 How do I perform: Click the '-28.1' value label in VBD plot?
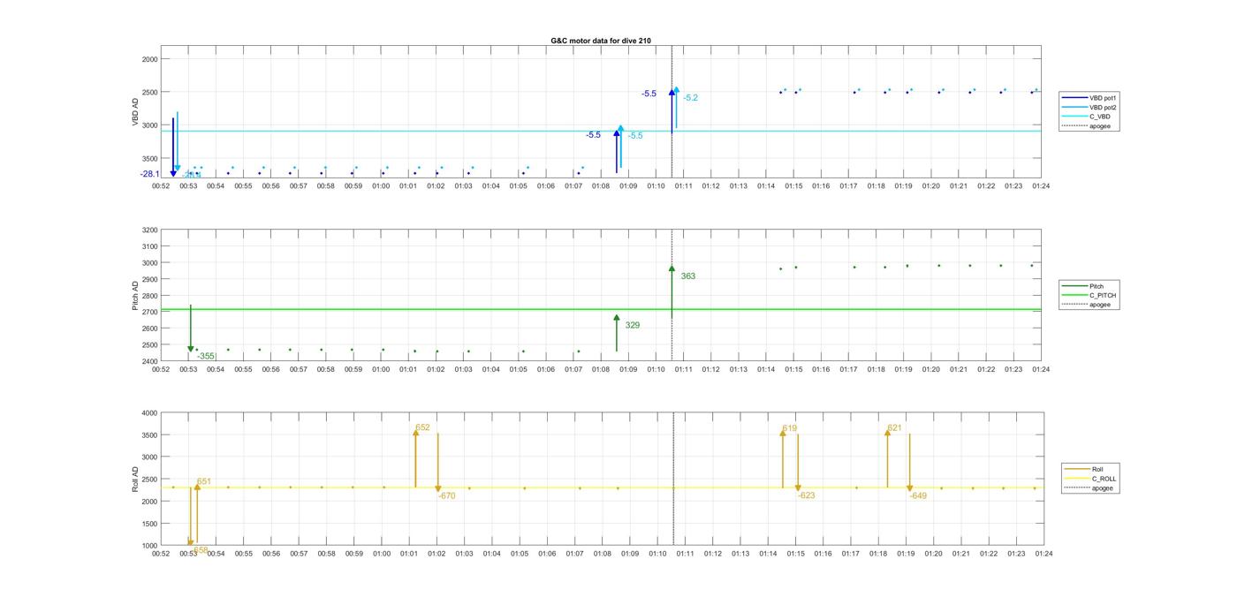coord(149,174)
